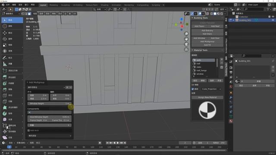Select the Rotate tool in the toolbar
Screen dimensions: 276x155
12,39
